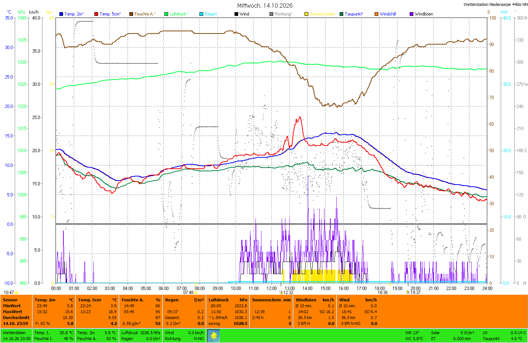Click the cyan Regen legend square
The height and width of the screenshot is (343, 528).
(201, 14)
